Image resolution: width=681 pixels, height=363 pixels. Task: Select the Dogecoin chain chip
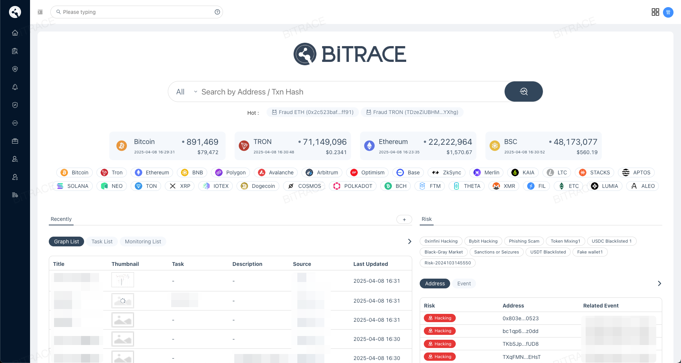pyautogui.click(x=258, y=186)
